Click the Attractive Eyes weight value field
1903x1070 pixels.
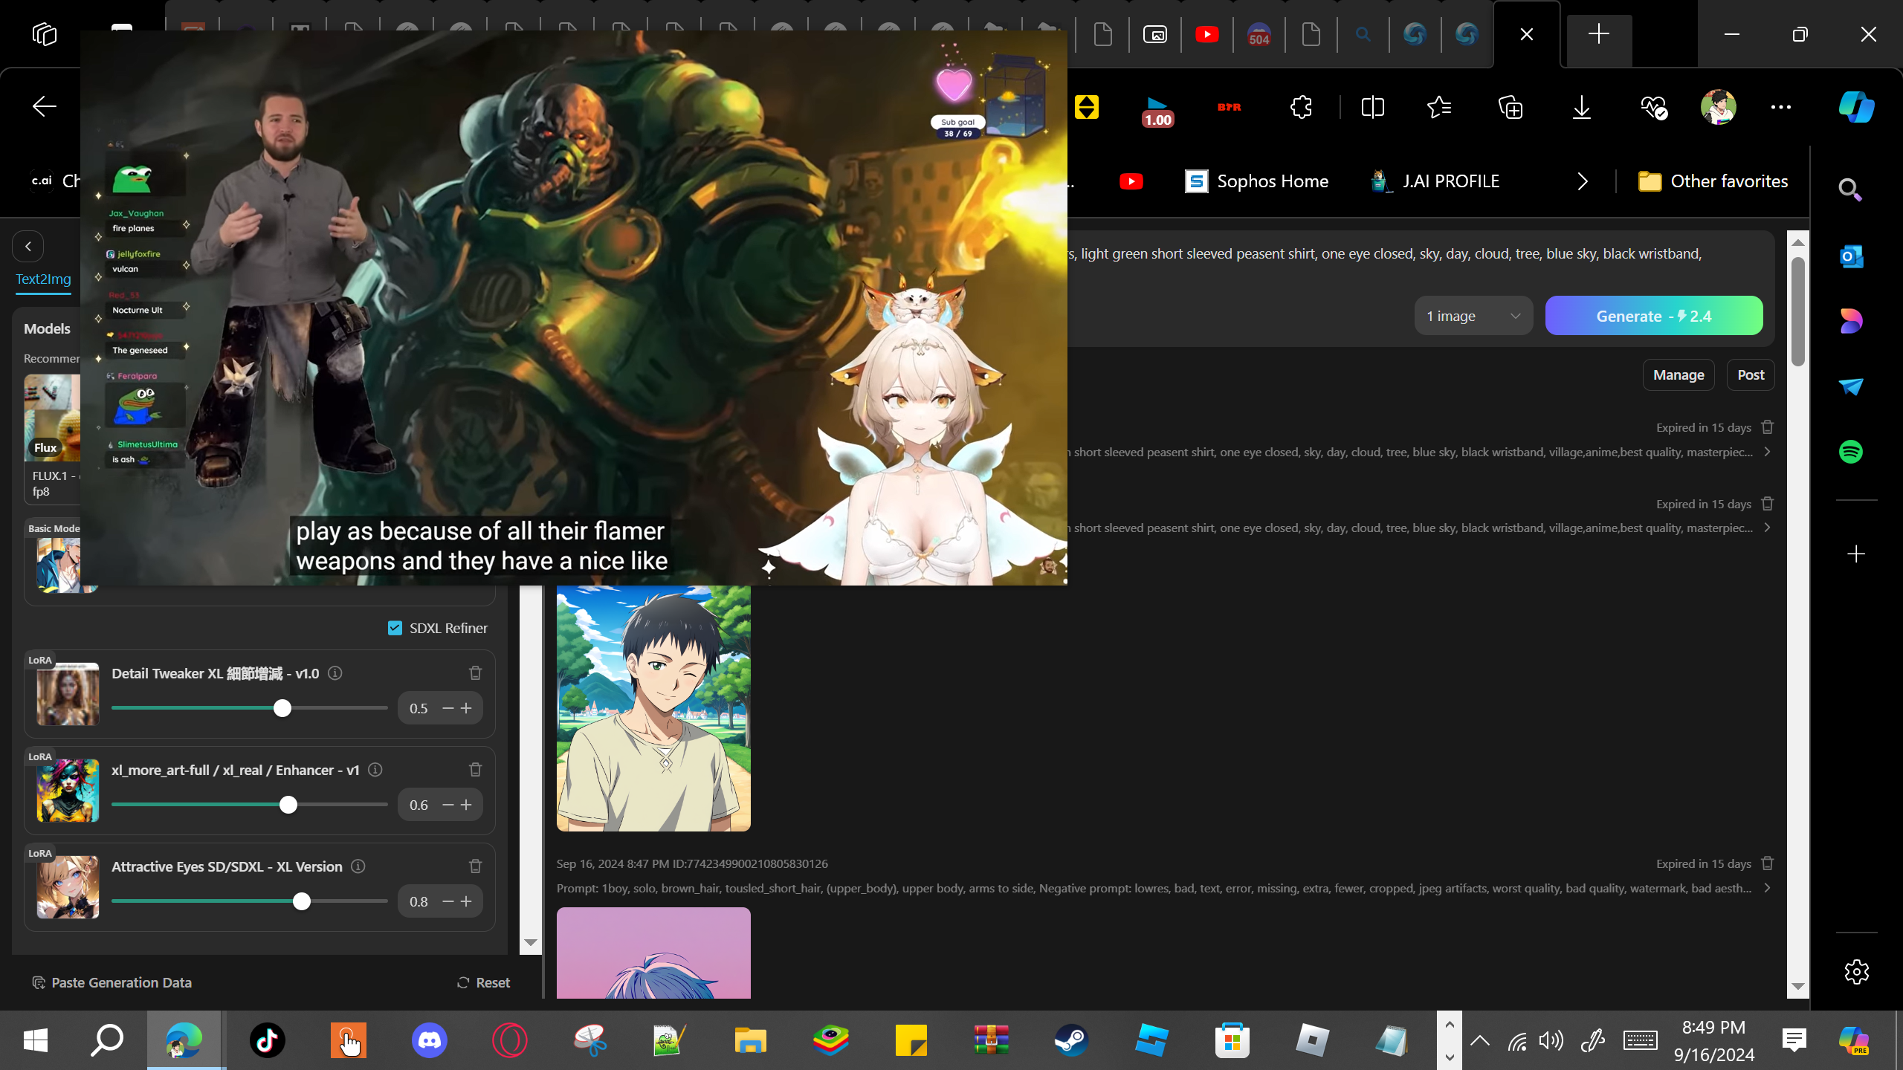point(419,901)
